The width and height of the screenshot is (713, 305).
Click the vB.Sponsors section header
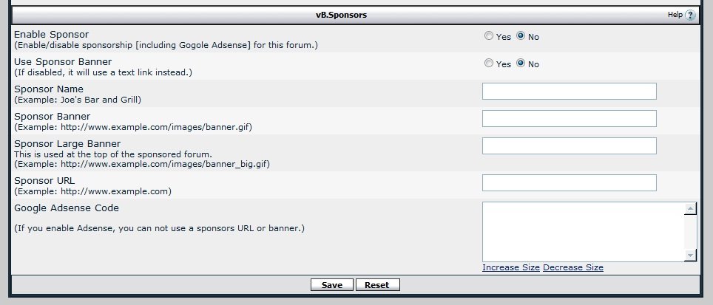tap(342, 15)
